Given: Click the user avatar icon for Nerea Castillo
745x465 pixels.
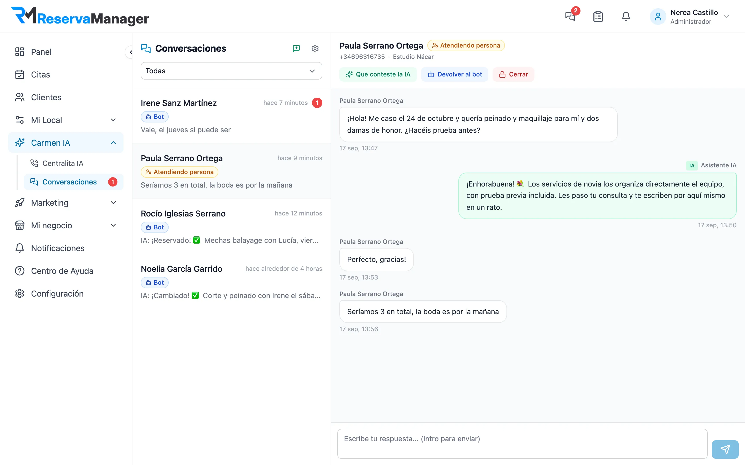Looking at the screenshot, I should click(x=658, y=17).
